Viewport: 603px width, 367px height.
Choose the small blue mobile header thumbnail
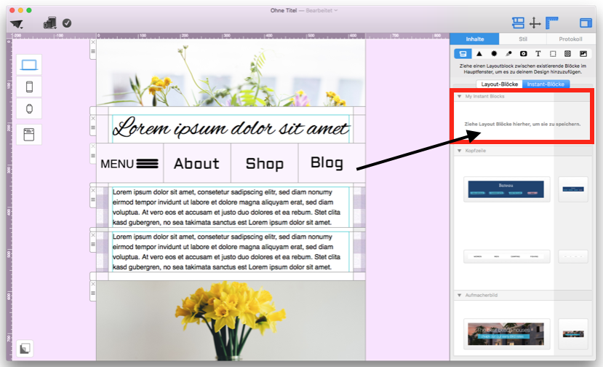click(x=573, y=189)
